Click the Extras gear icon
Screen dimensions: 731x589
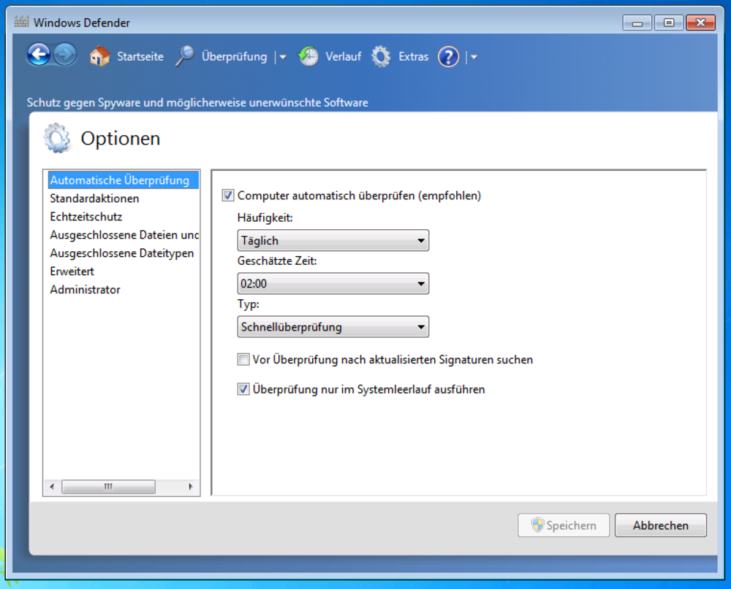380,56
